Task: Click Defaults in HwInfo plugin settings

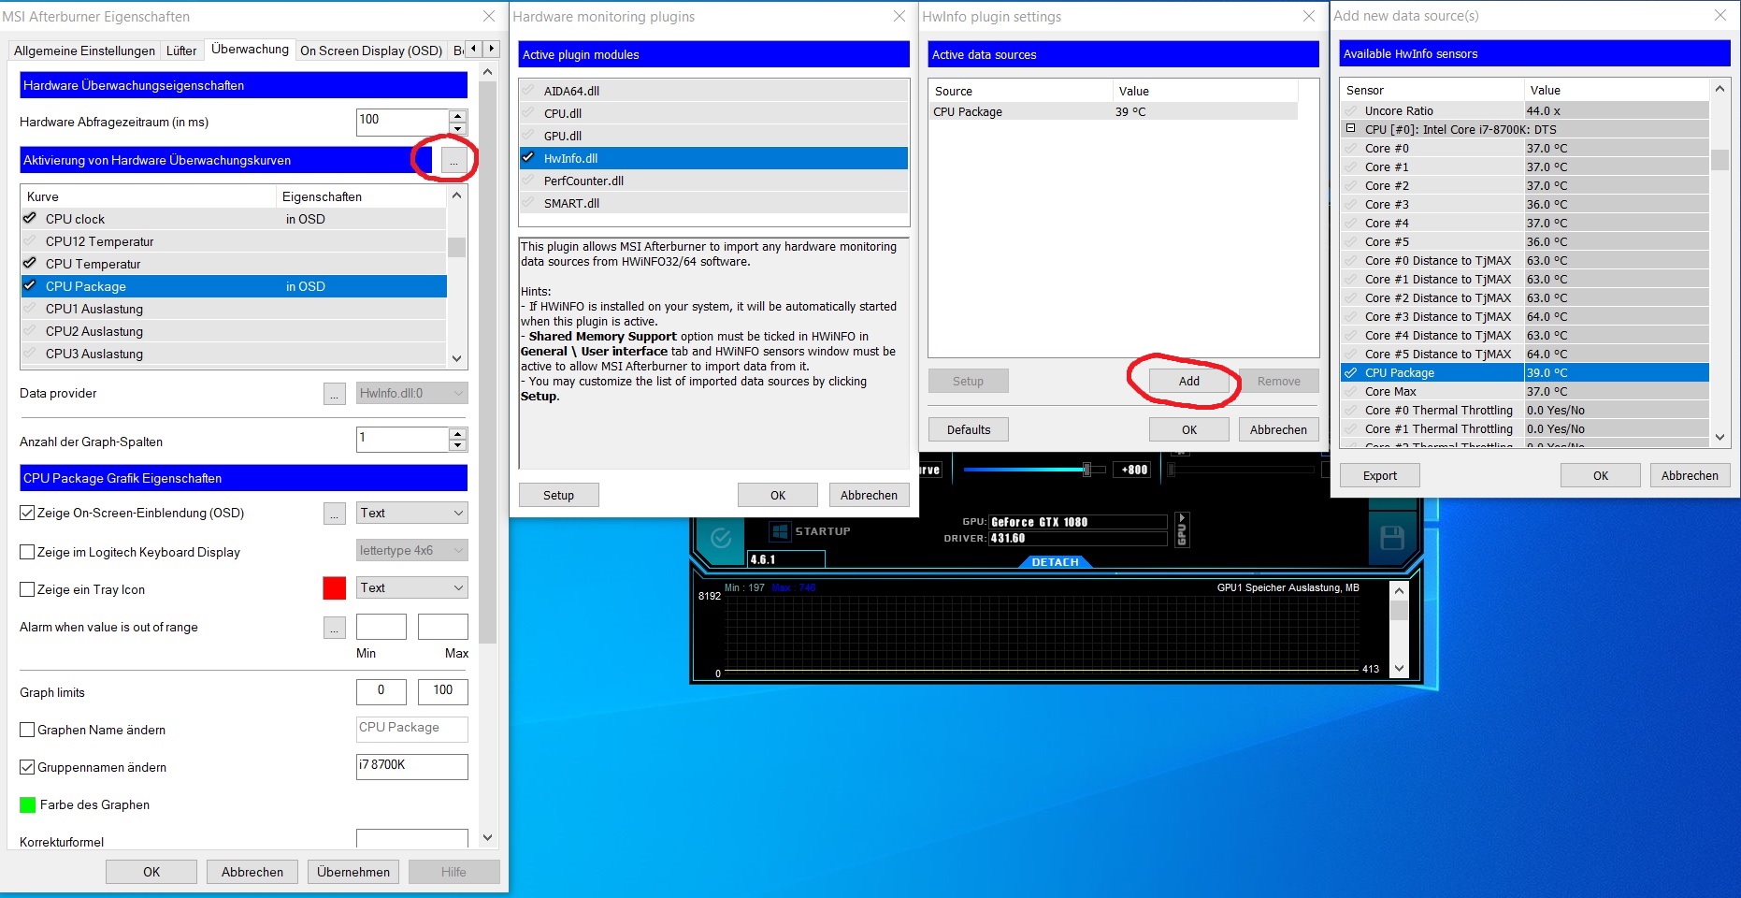Action: point(968,429)
